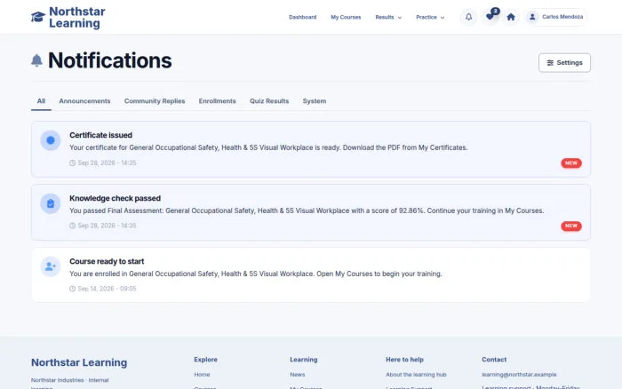
Task: Click the Course ready to start enrollment icon
Action: click(51, 266)
